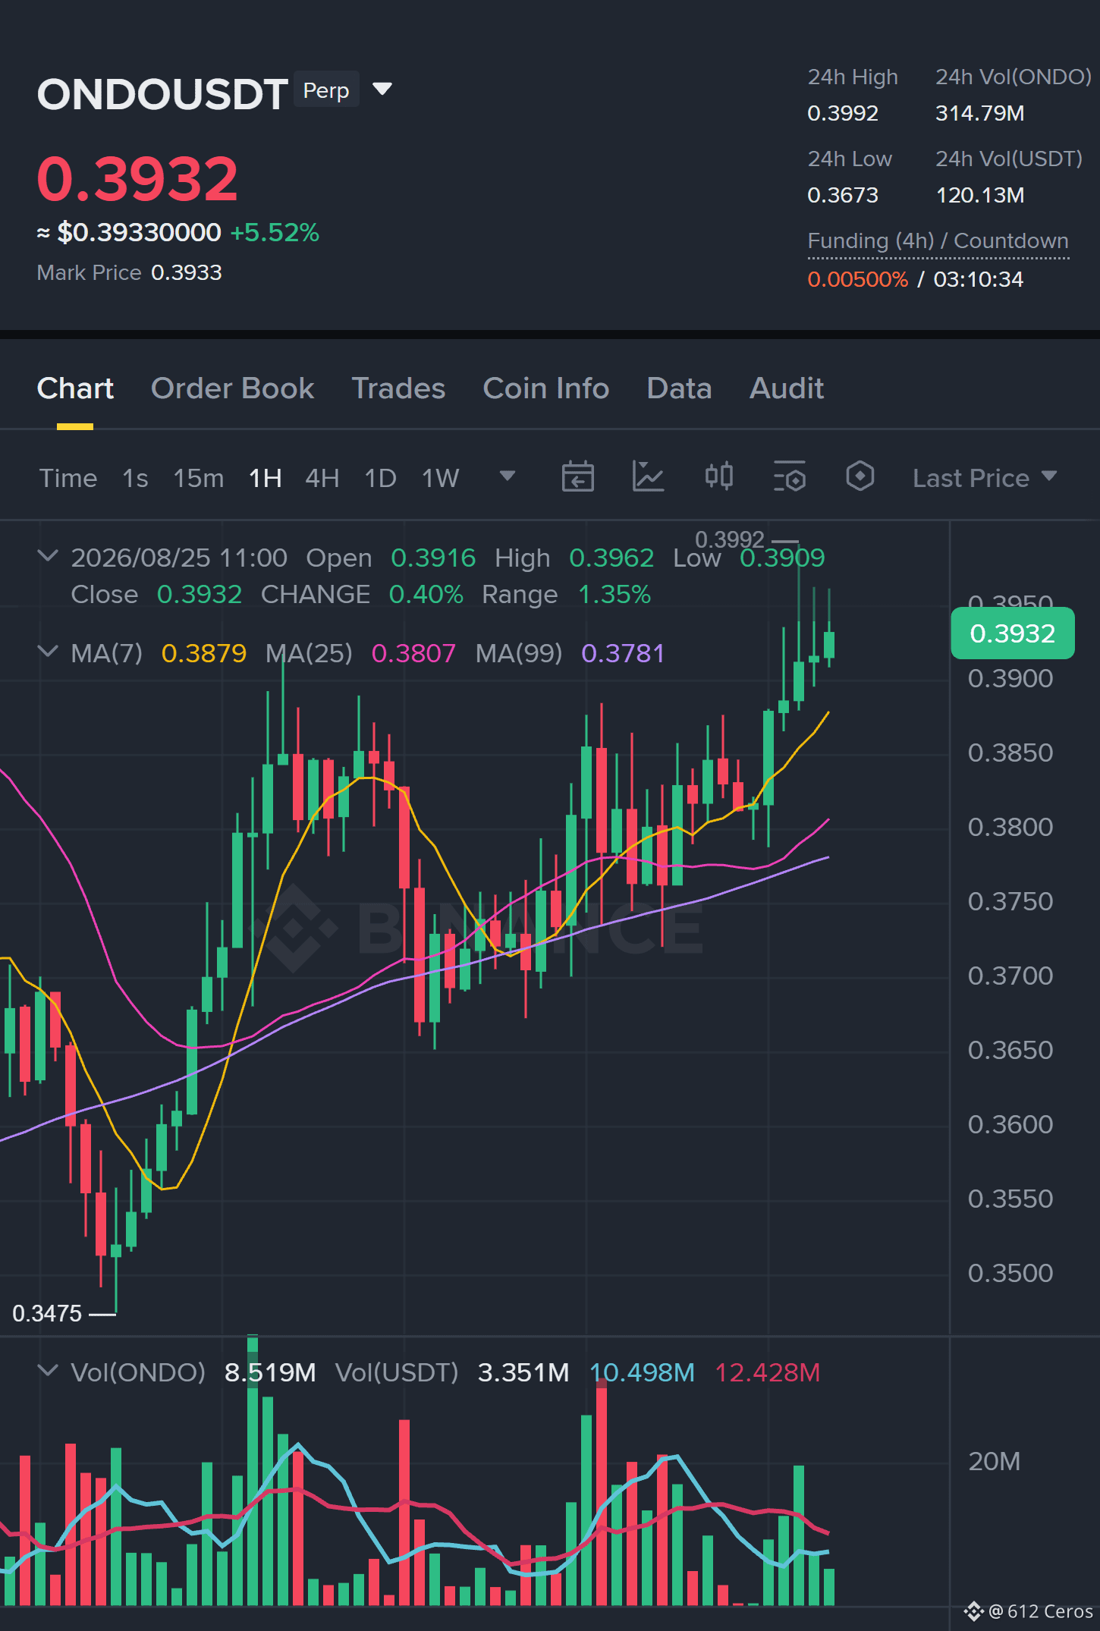Click the 24h Low value 0.3673

pyautogui.click(x=843, y=195)
